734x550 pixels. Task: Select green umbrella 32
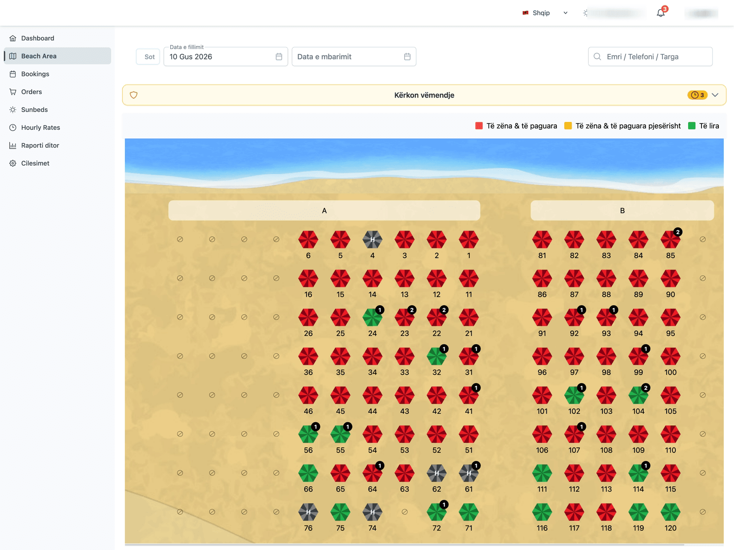pyautogui.click(x=437, y=357)
